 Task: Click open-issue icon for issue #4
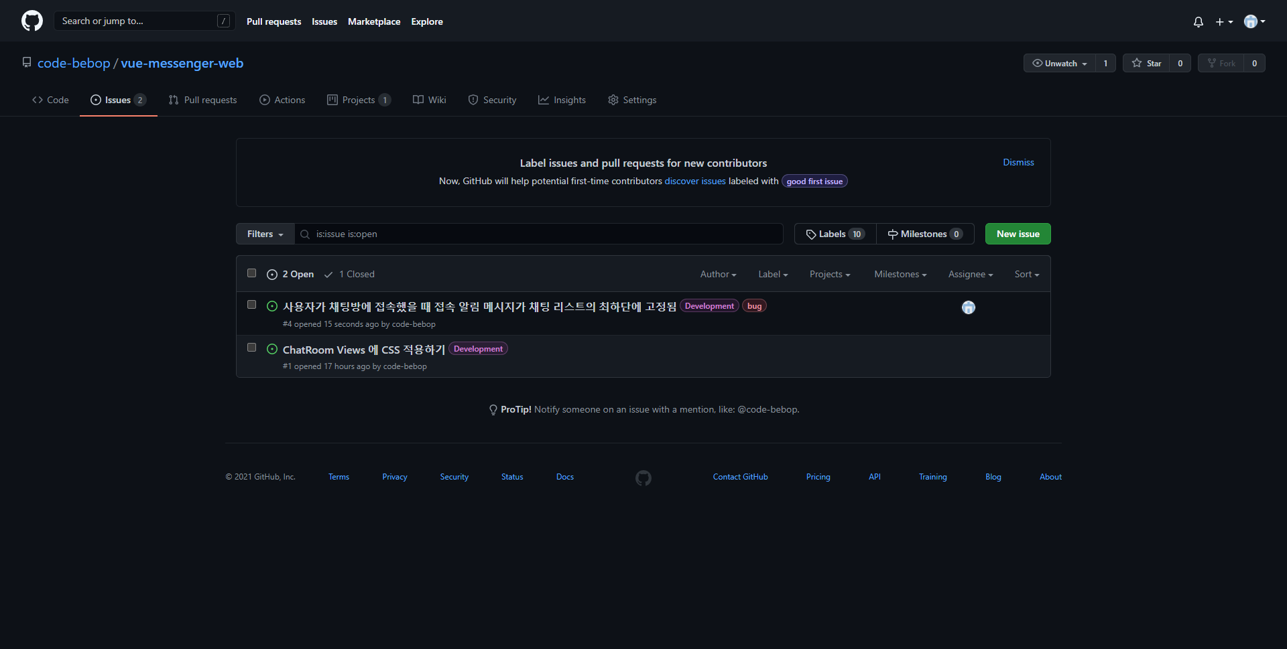click(272, 306)
